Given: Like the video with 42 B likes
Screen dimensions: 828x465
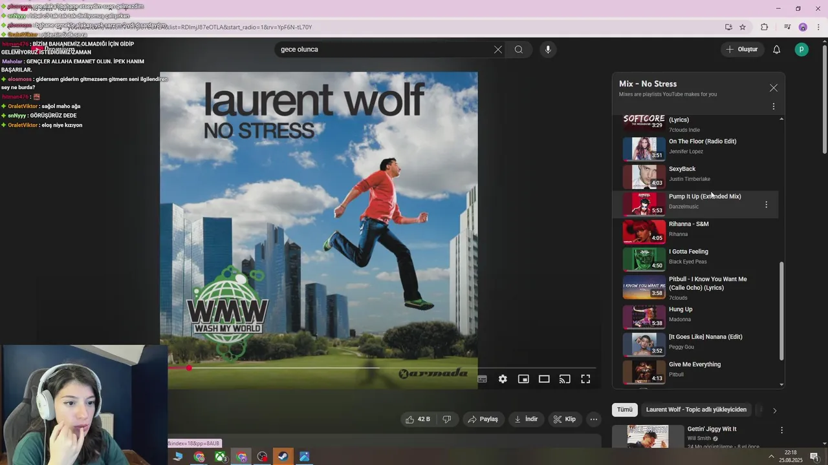Looking at the screenshot, I should point(417,419).
